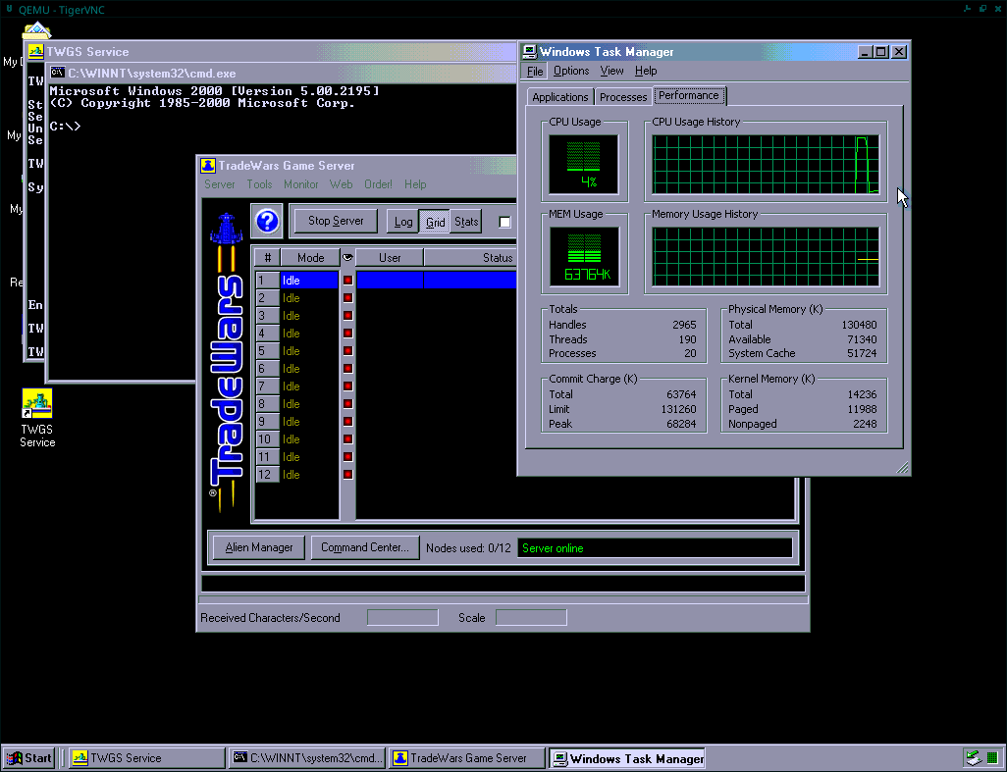Open the Monitor menu
The height and width of the screenshot is (772, 1007).
click(301, 184)
